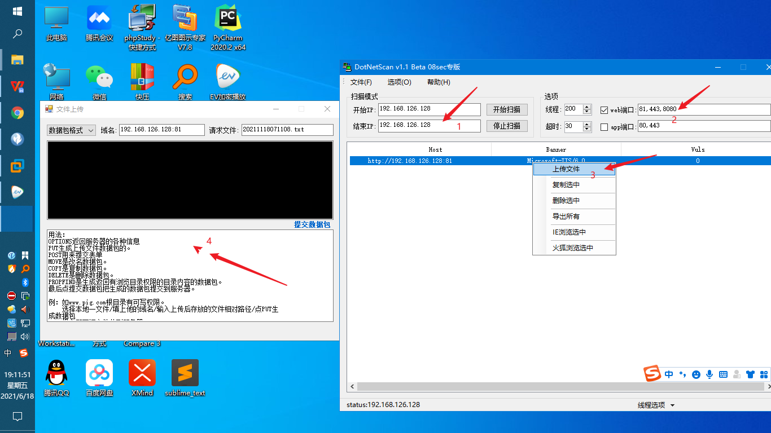771x433 pixels.
Task: Click inside the 开始IP input field
Action: pos(429,109)
